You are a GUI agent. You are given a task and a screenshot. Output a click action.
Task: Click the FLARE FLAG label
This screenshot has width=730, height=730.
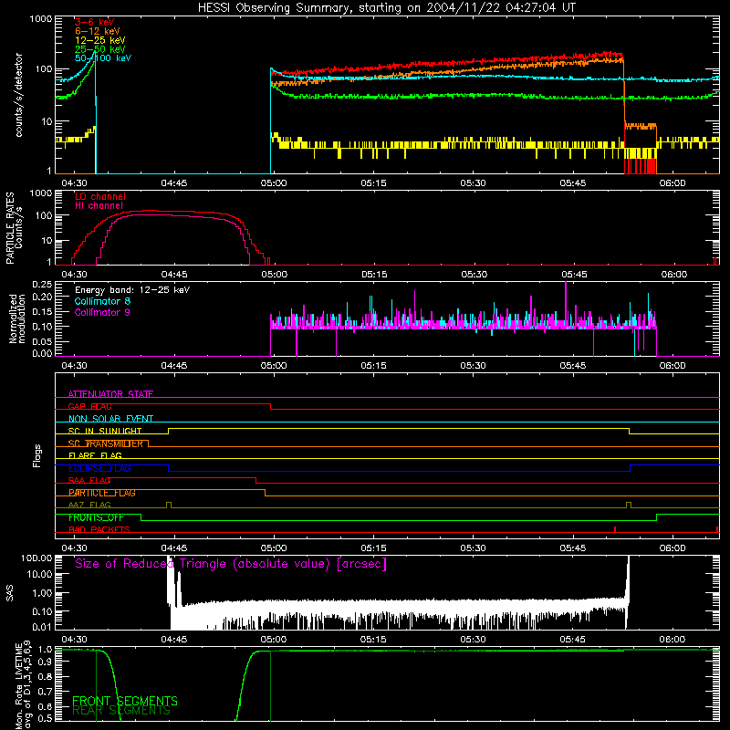point(95,455)
